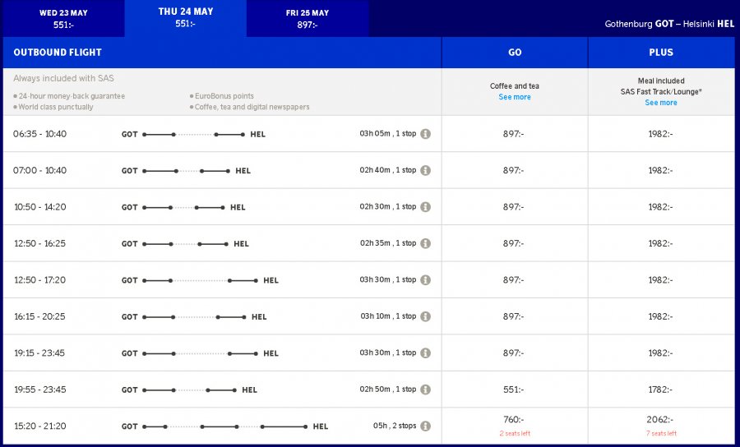740x447 pixels.
Task: Click the 16:15 - 20:25 flight route diagram
Action: click(x=194, y=317)
